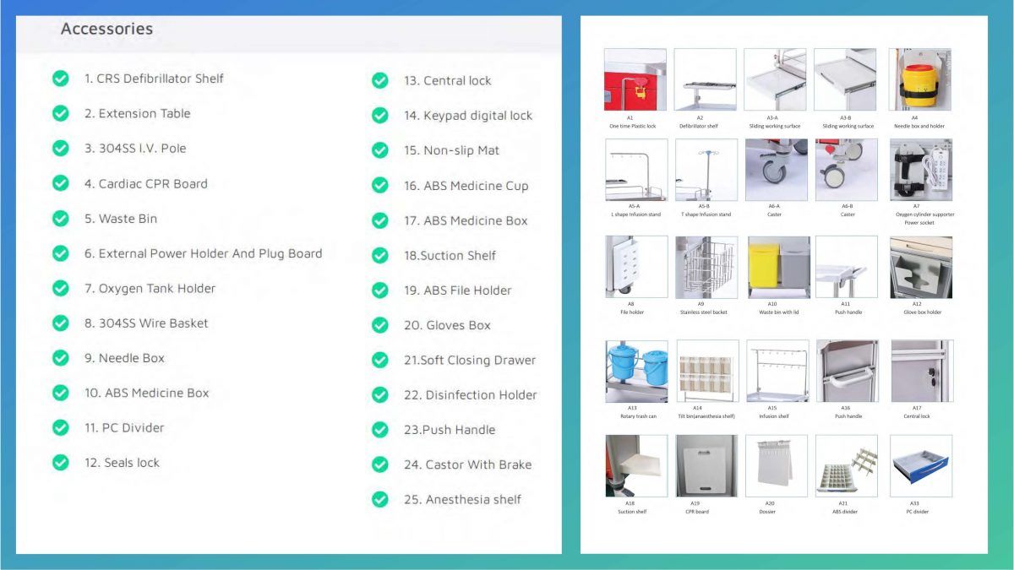Open the A19 CPR board picture
This screenshot has width=1014, height=570.
point(706,464)
